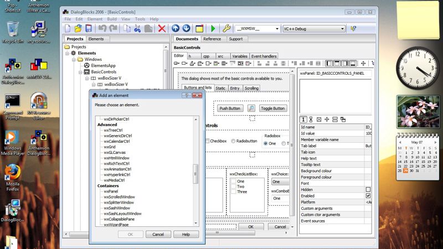Image resolution: width=443 pixels, height=249 pixels.
Task: Click the overlapping windows icon above properties
Action: pyautogui.click(x=343, y=120)
